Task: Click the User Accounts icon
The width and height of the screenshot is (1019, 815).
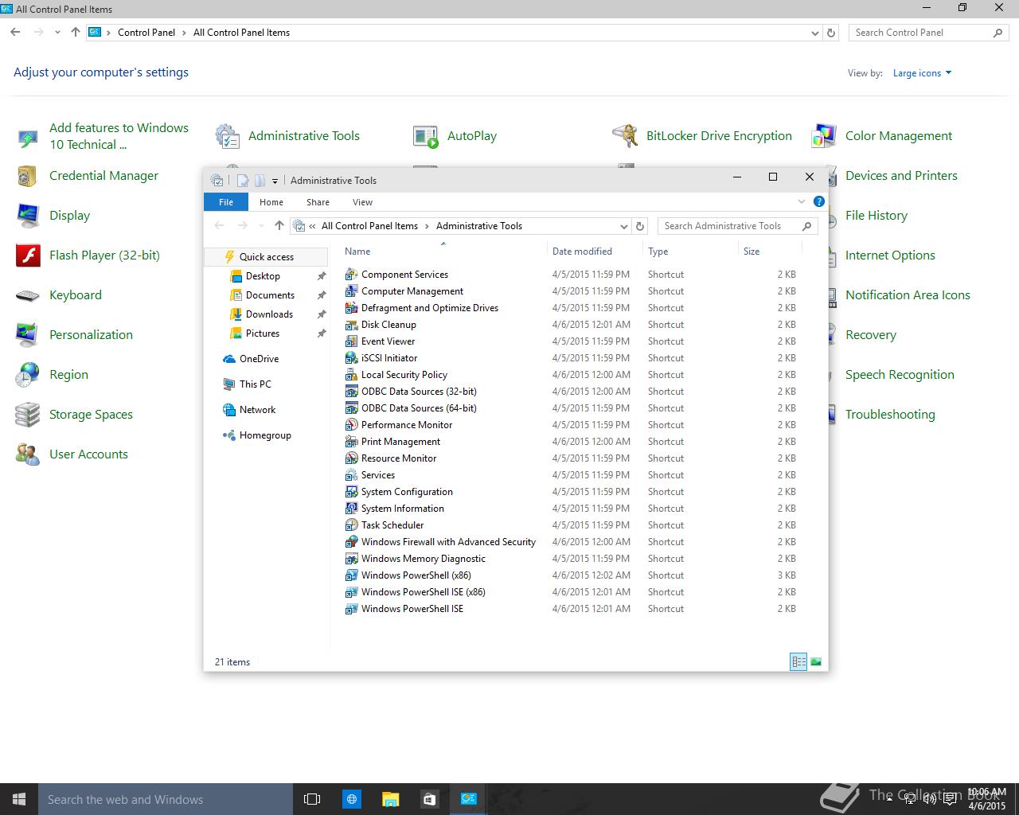Action: click(28, 454)
